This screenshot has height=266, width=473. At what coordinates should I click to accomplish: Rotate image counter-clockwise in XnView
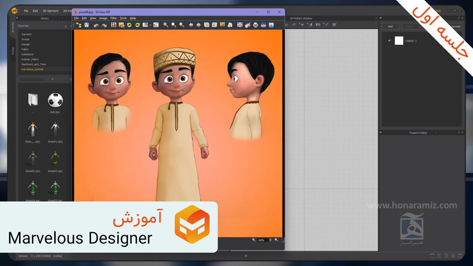(129, 25)
